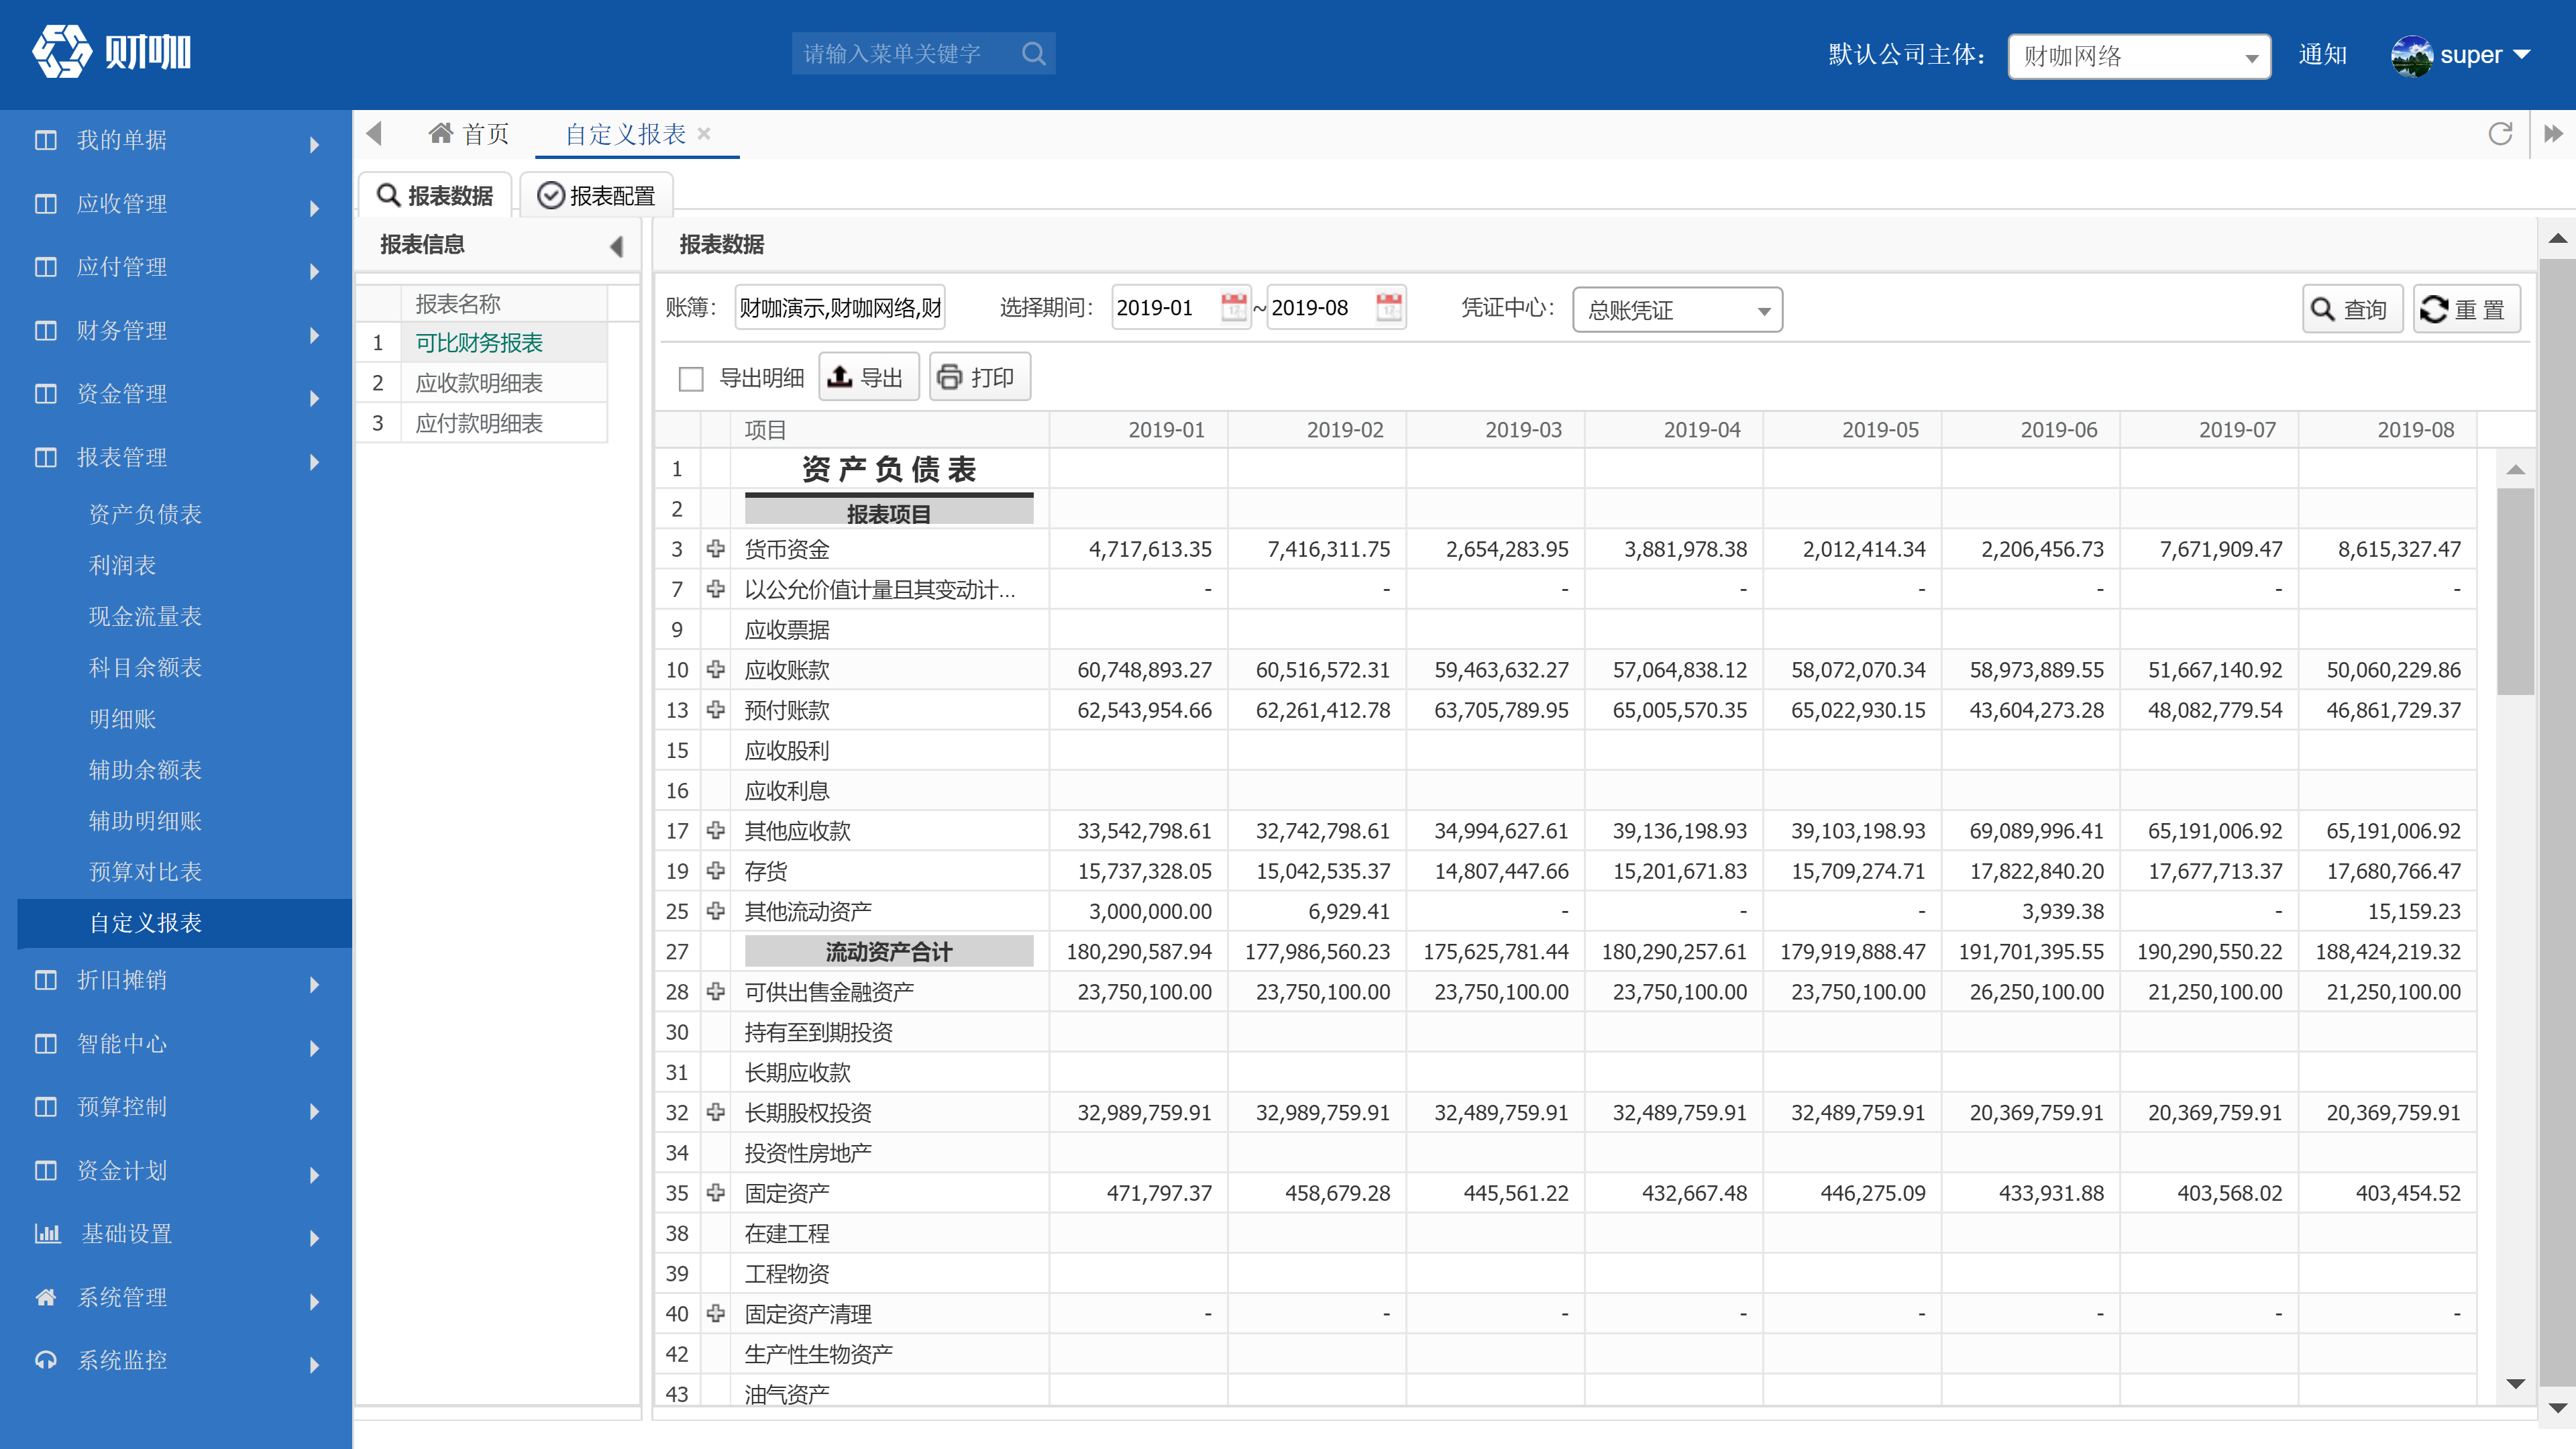Expand the 存货 row plus icon

click(716, 870)
